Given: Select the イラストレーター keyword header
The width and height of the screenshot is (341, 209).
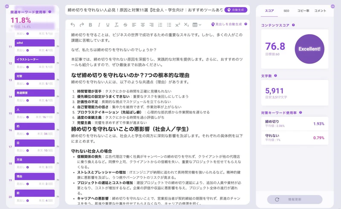Looking at the screenshot, I should pos(35,60).
